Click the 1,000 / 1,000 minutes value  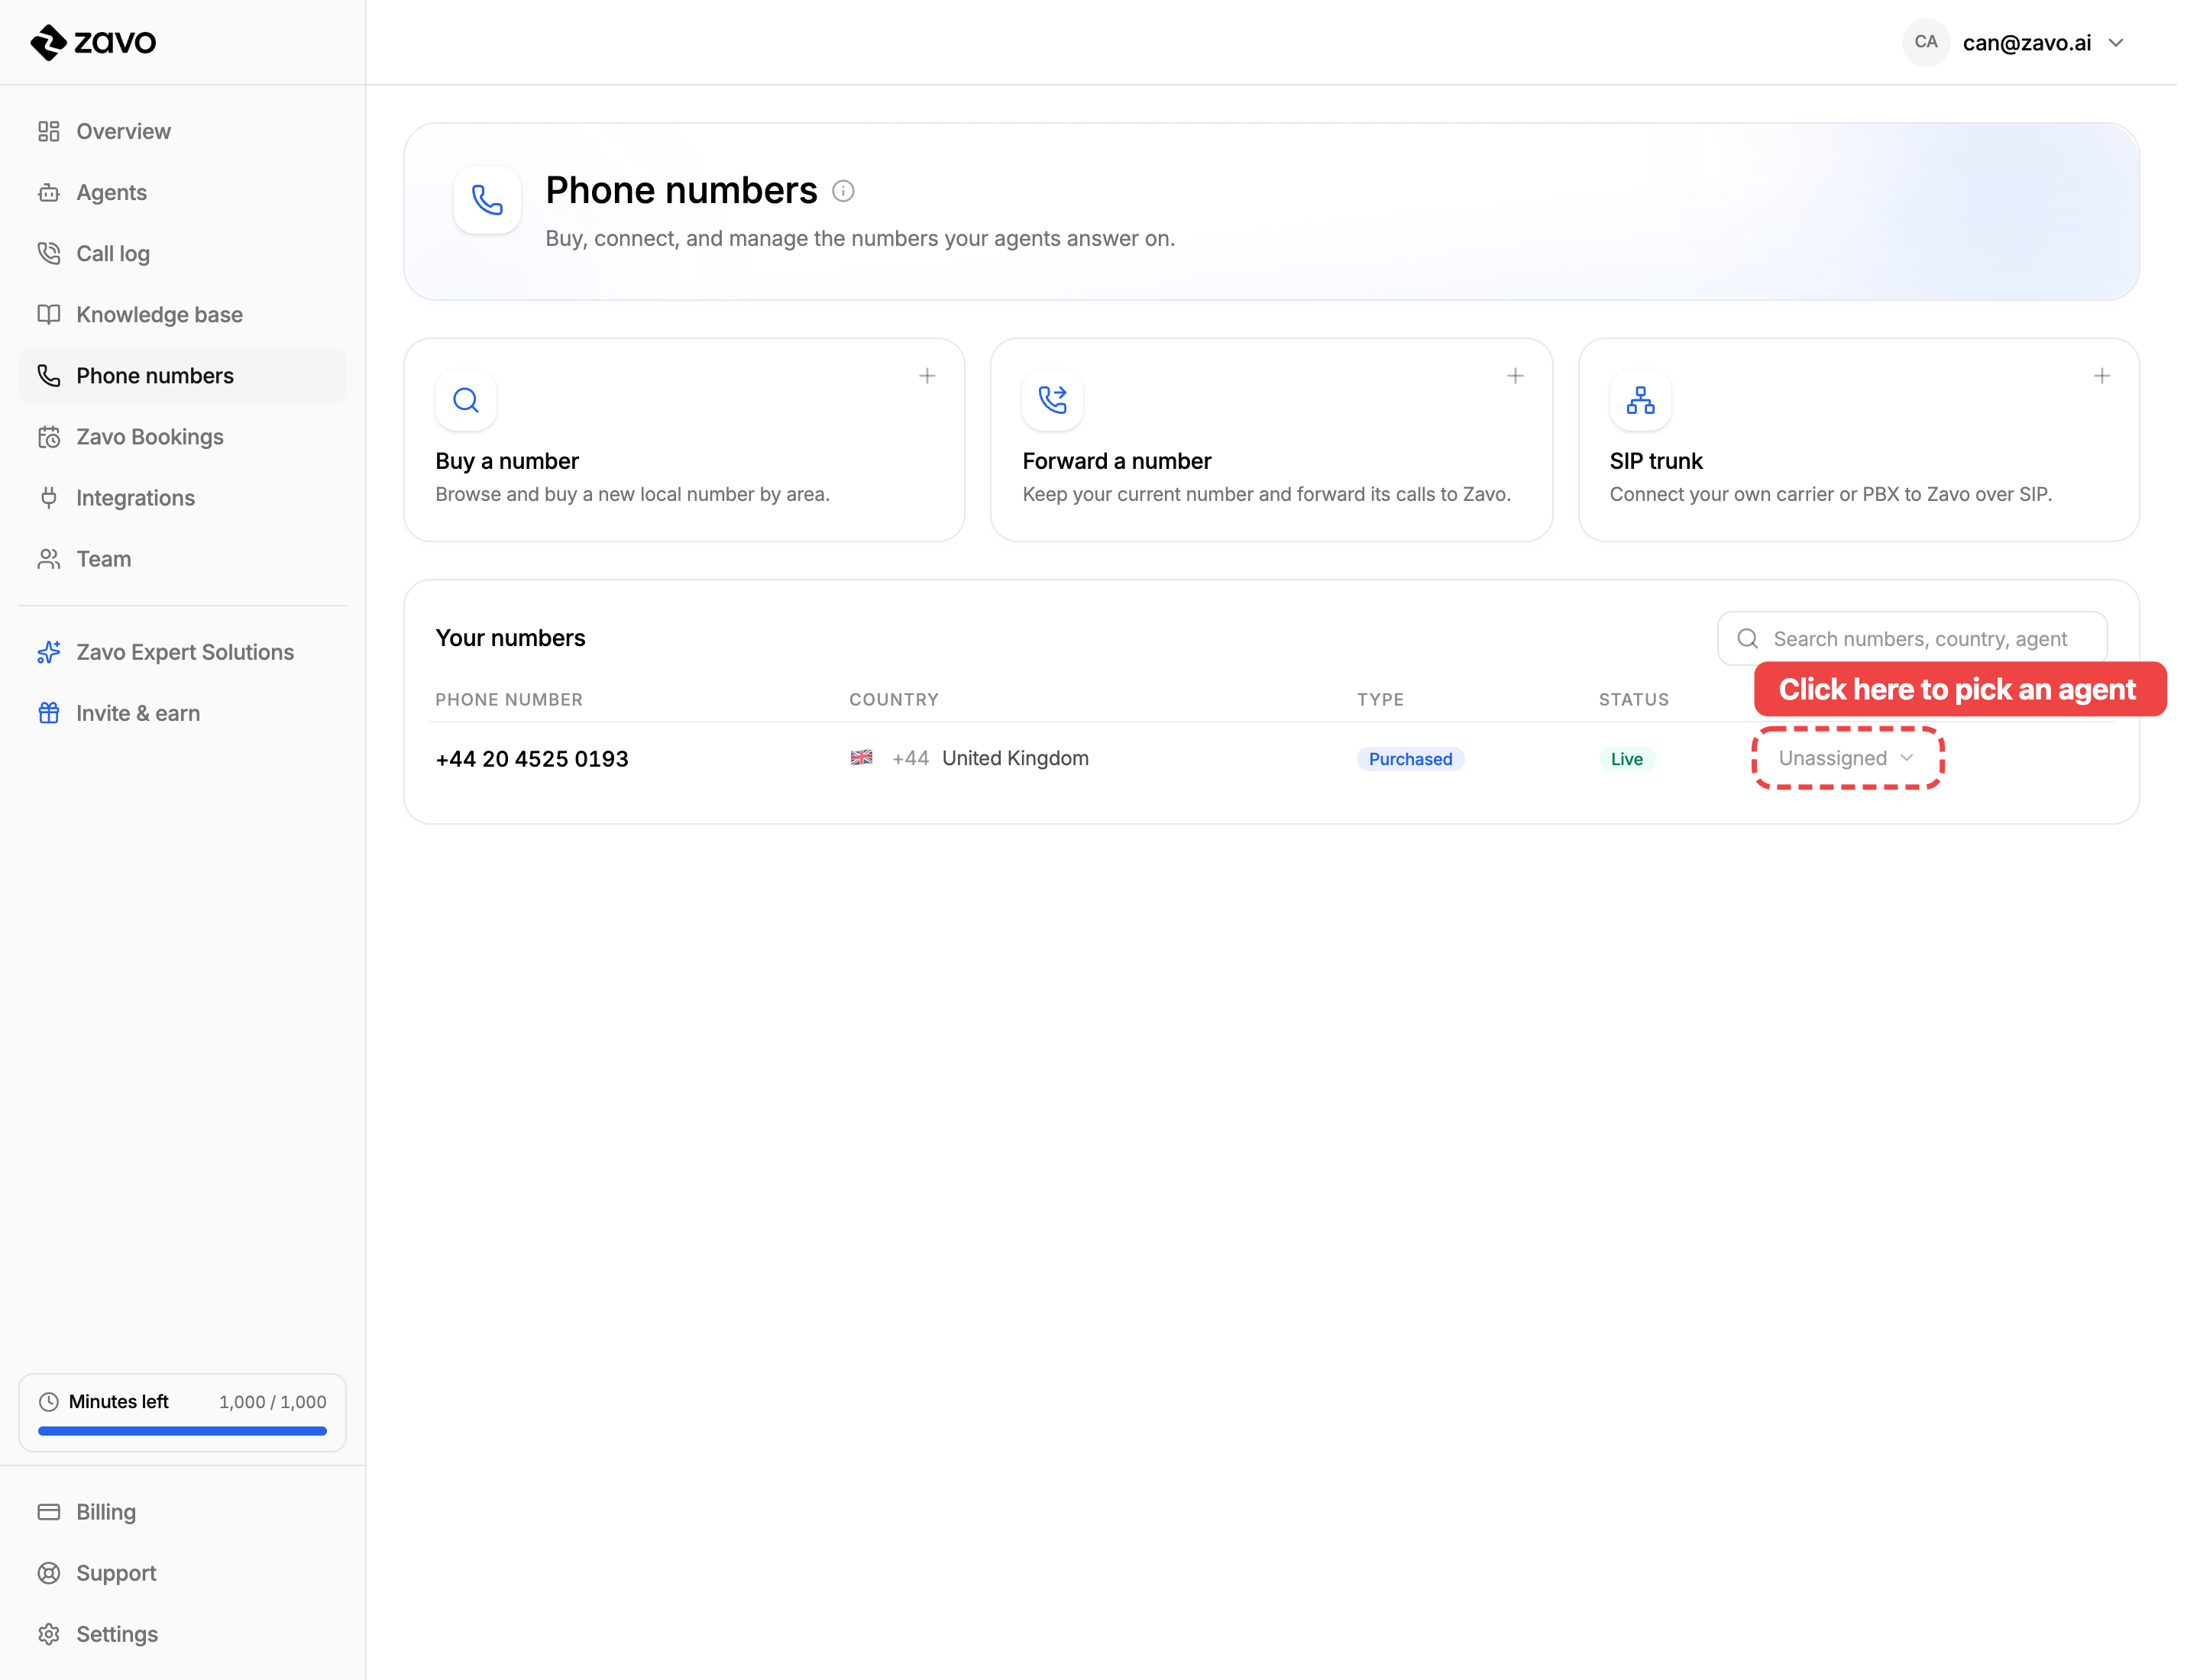point(273,1402)
